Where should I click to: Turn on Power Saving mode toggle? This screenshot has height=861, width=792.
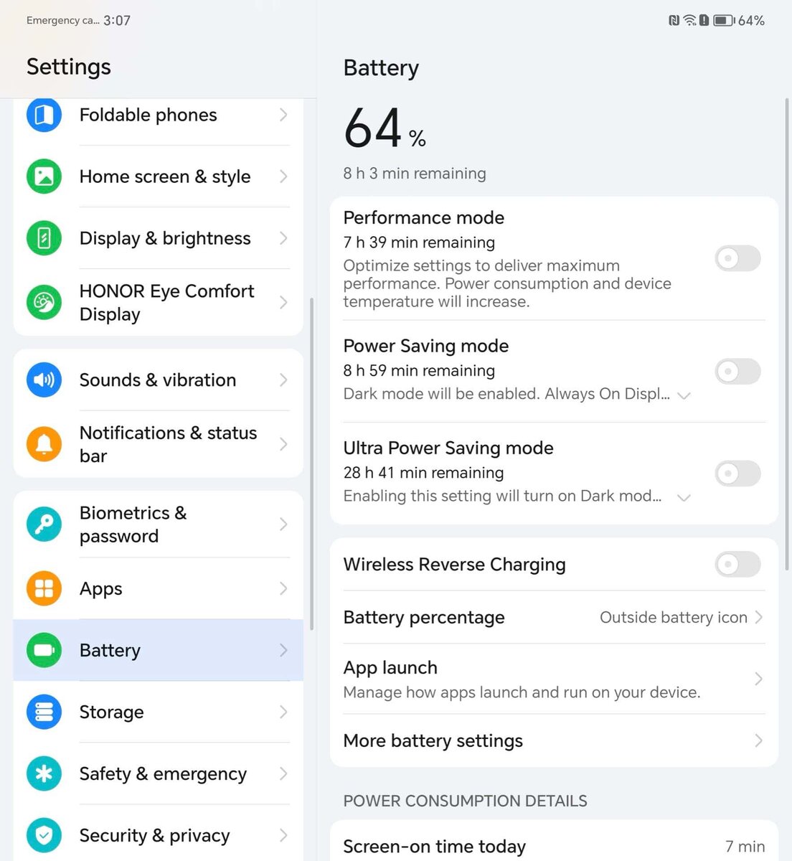pyautogui.click(x=737, y=372)
